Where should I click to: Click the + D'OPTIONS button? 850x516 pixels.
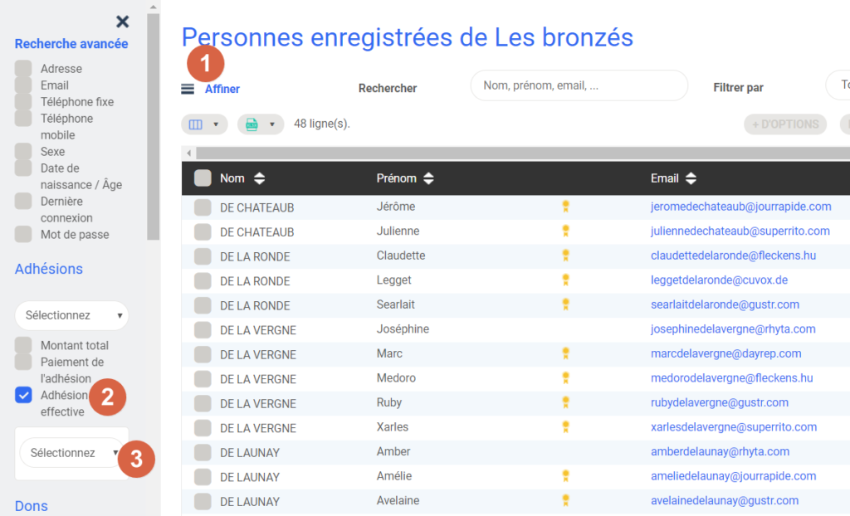(x=785, y=124)
